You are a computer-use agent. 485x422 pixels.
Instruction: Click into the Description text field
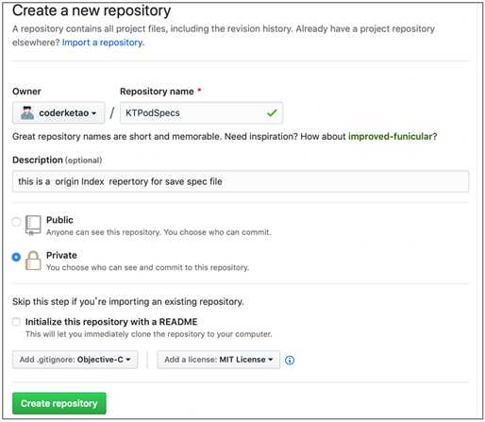[x=241, y=181]
